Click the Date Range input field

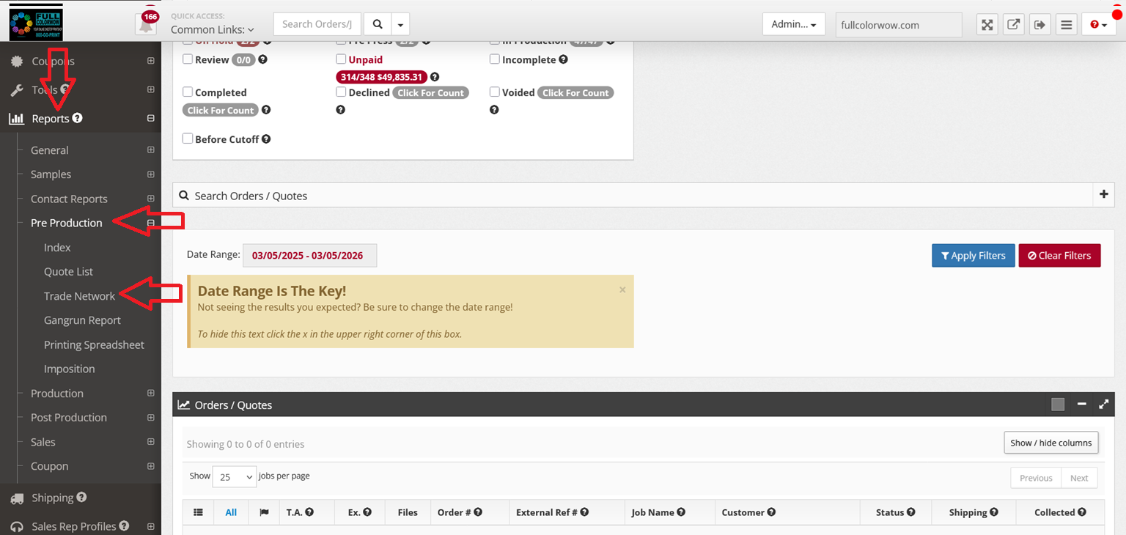[x=309, y=256]
